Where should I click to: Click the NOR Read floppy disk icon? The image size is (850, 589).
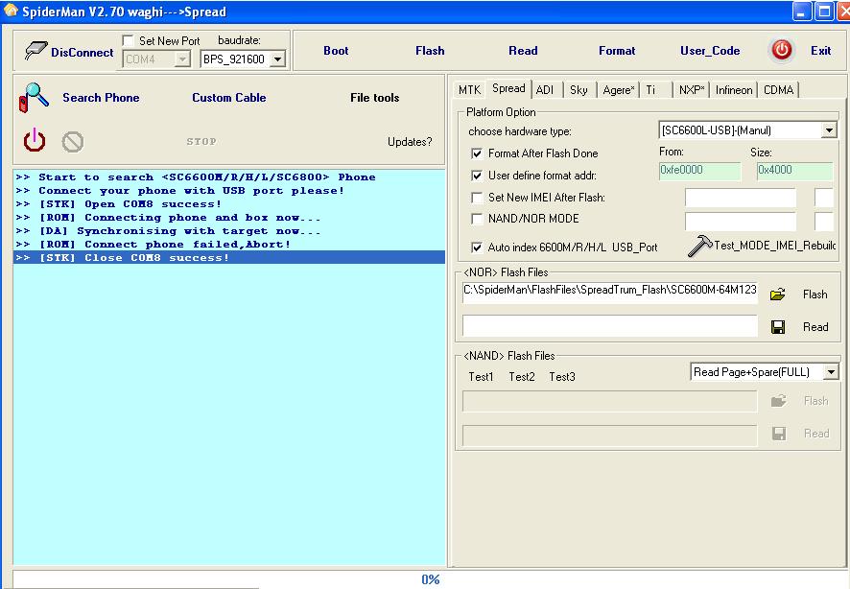tap(778, 327)
